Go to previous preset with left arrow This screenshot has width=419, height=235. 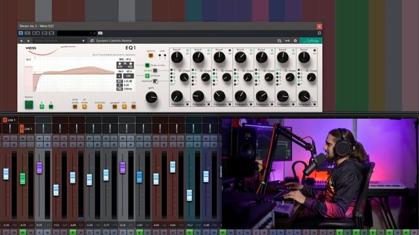tap(22, 40)
